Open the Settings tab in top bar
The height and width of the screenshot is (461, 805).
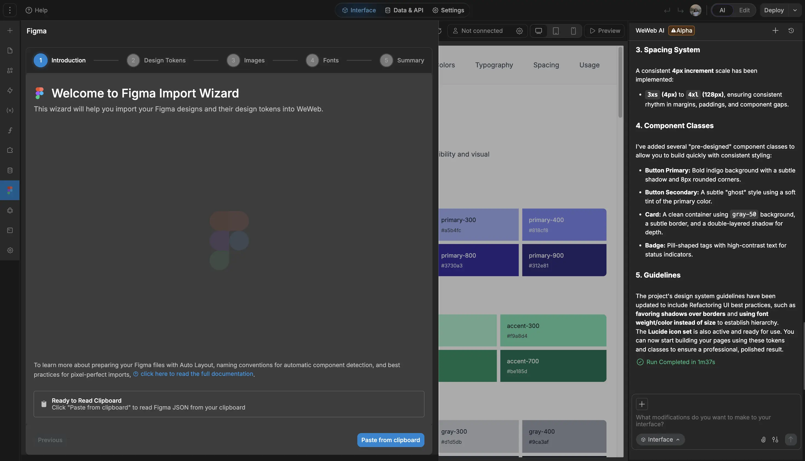tap(448, 10)
